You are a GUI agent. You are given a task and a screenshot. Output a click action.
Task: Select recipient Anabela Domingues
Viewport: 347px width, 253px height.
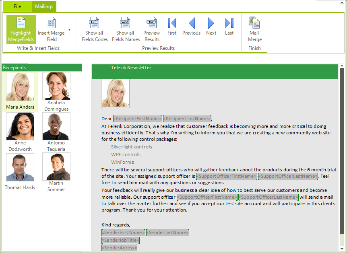[x=56, y=92]
